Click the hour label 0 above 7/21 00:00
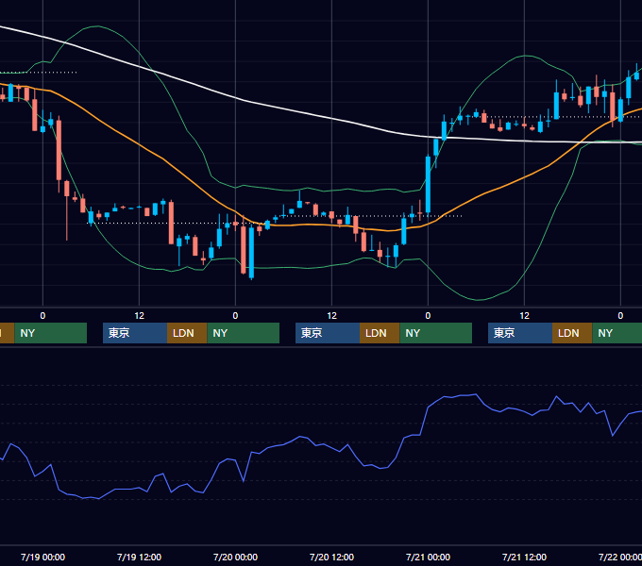Screen dimensions: 642x566 [428, 316]
